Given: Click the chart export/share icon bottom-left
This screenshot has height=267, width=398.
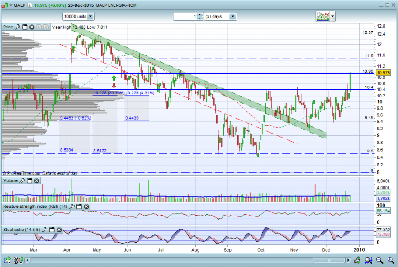Looking at the screenshot, I should 8,260.
